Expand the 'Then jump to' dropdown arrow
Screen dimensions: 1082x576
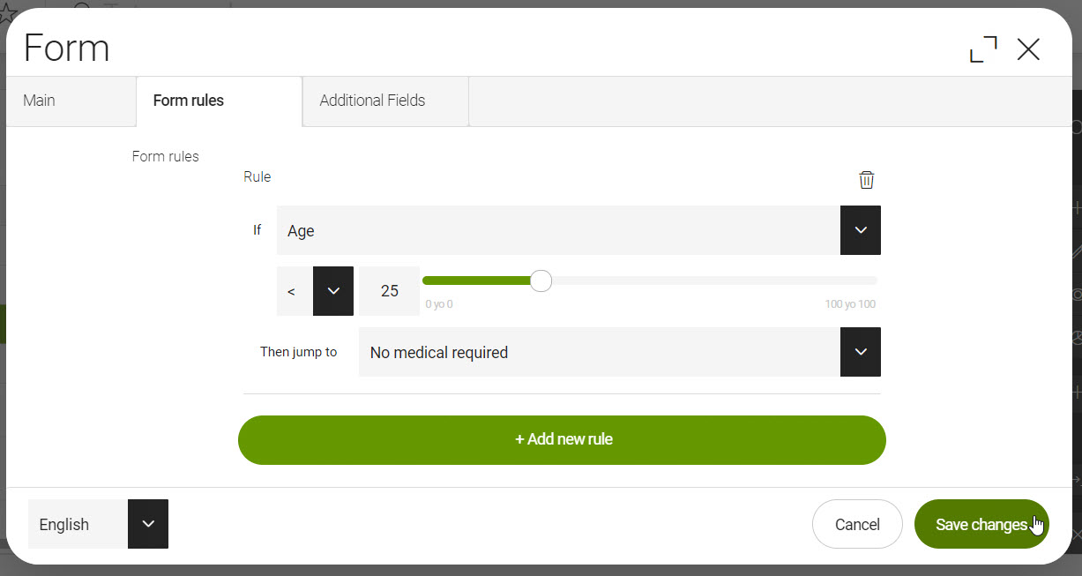(861, 352)
